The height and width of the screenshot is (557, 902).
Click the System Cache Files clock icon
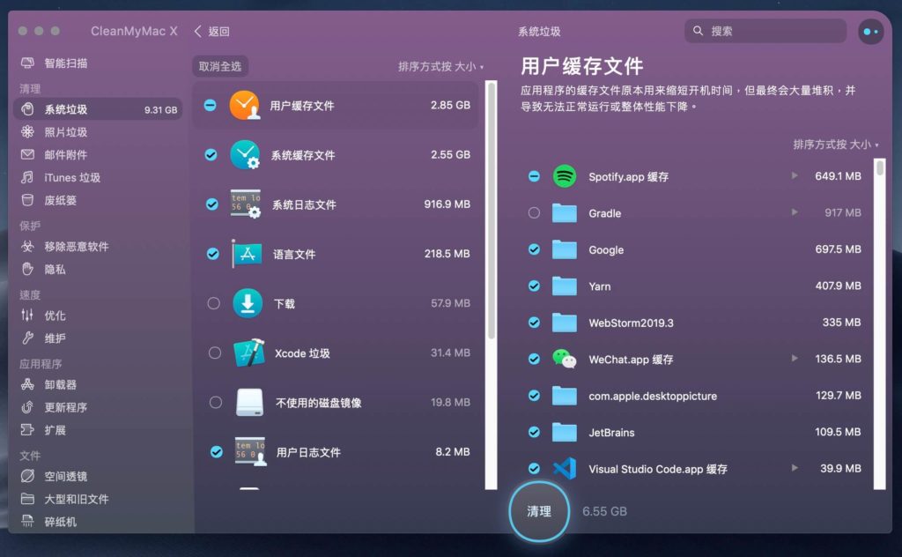click(245, 155)
